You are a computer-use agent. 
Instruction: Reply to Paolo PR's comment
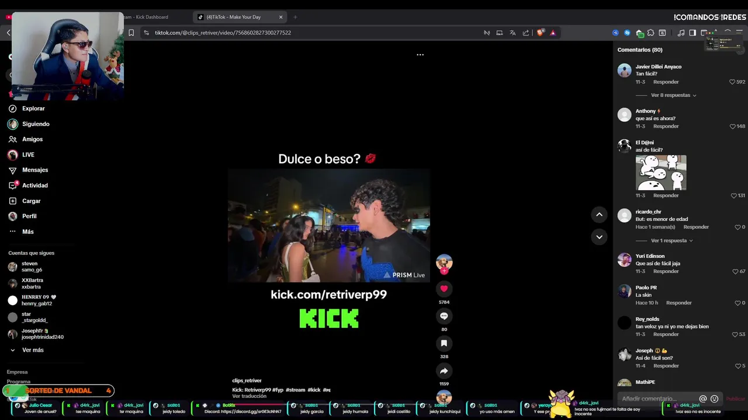click(678, 303)
